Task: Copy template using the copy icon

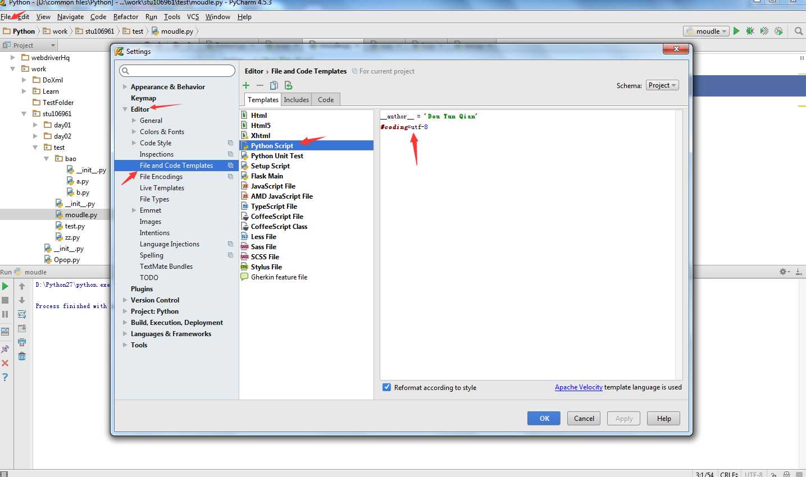Action: click(x=274, y=85)
